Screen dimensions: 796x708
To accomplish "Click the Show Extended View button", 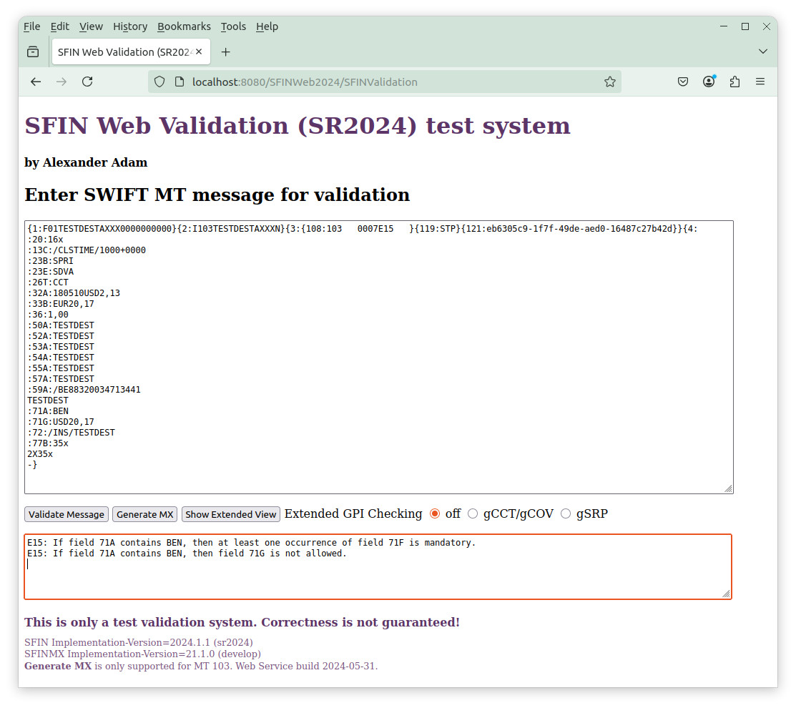I will [x=231, y=514].
